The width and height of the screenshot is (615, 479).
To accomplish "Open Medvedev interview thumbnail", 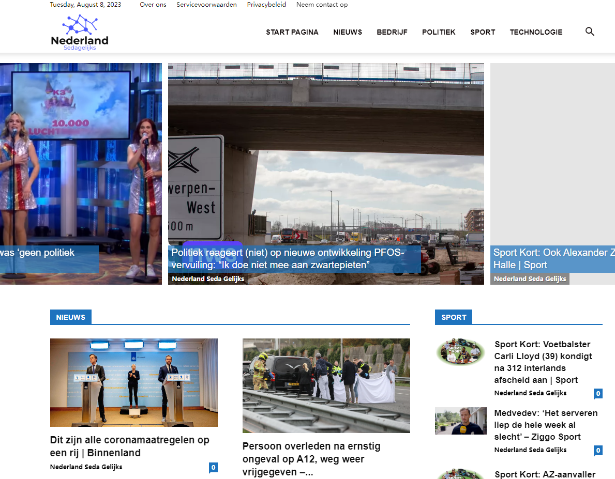I will pyautogui.click(x=460, y=421).
